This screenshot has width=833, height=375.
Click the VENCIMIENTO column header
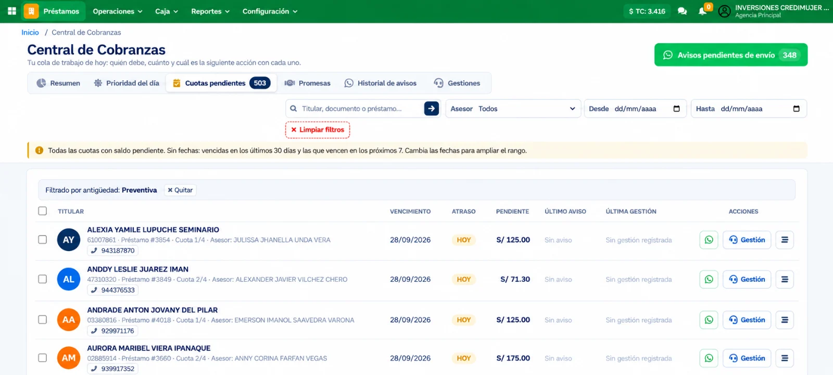tap(410, 211)
